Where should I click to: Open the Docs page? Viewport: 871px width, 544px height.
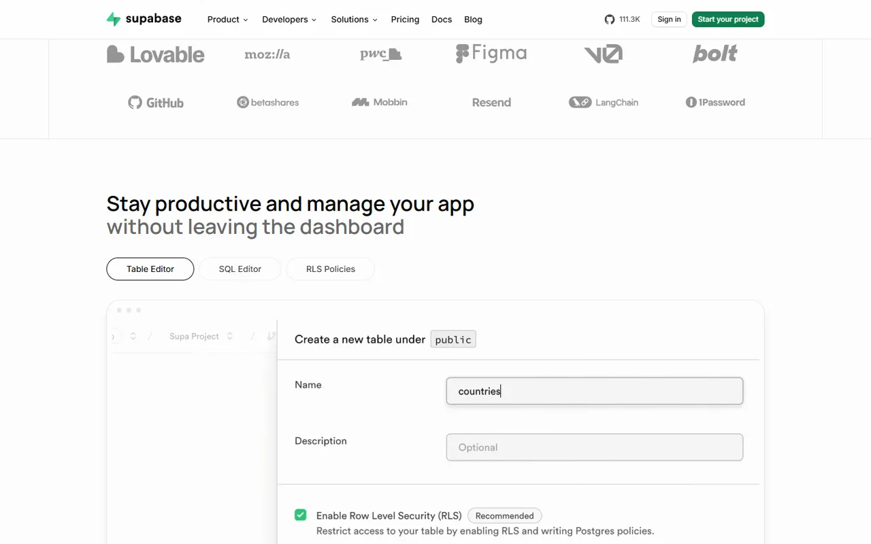pos(442,20)
